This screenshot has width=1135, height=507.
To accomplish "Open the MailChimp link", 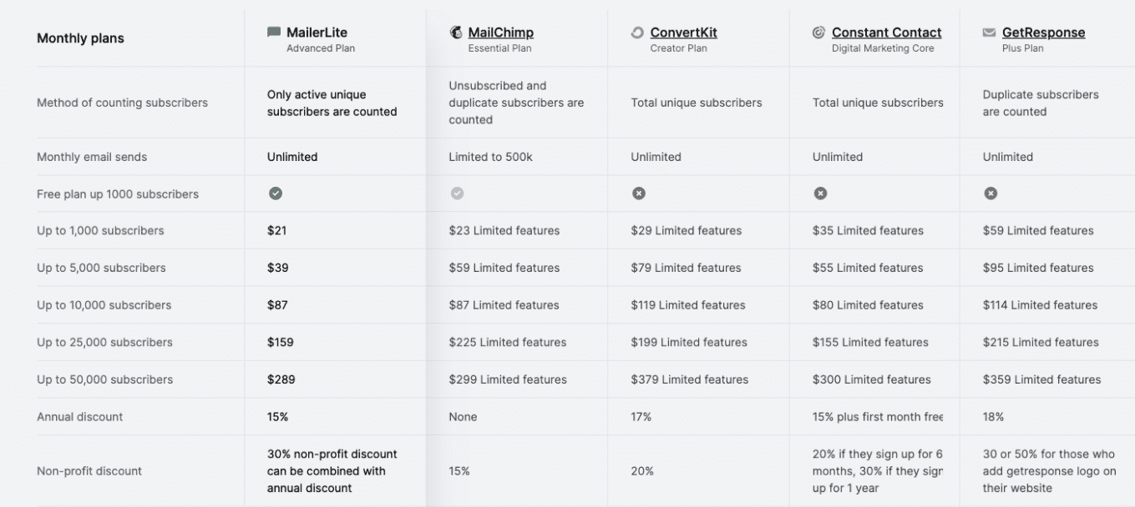I will tap(500, 33).
